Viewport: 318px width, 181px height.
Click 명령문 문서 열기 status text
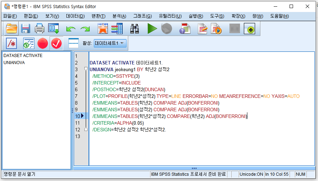pos(19,174)
